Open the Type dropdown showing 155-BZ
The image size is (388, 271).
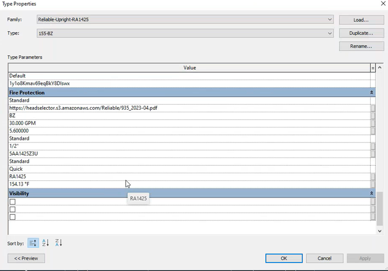coord(330,33)
